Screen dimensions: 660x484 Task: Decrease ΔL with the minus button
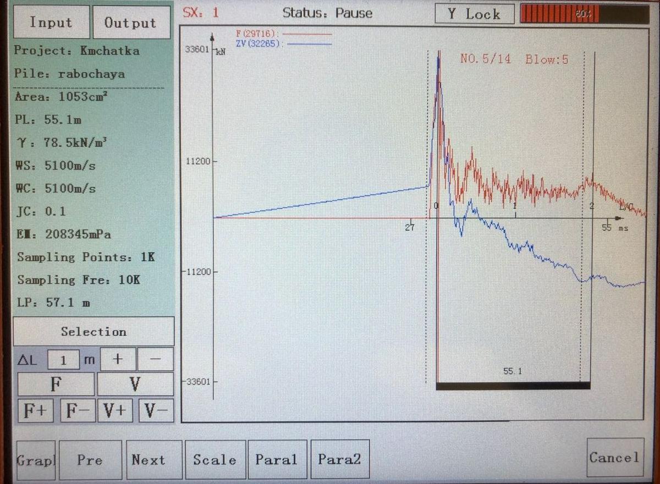tap(155, 360)
